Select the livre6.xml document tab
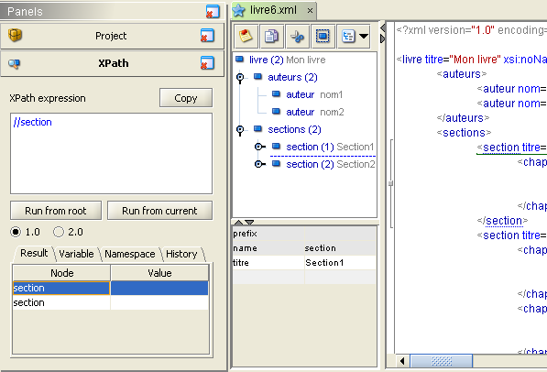 click(x=273, y=10)
